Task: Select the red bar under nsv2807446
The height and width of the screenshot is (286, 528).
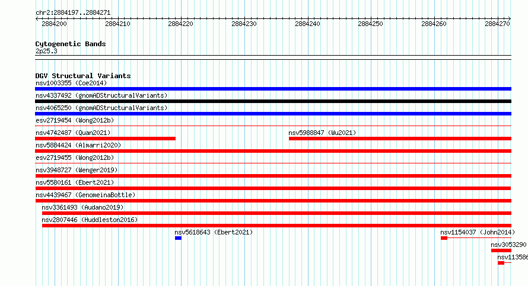Action: point(276,226)
